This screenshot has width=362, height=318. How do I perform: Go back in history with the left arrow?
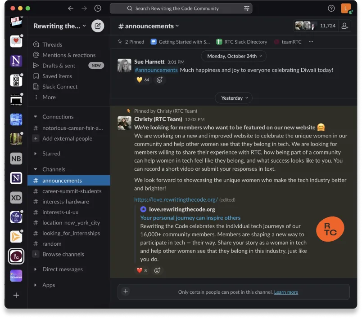(71, 8)
